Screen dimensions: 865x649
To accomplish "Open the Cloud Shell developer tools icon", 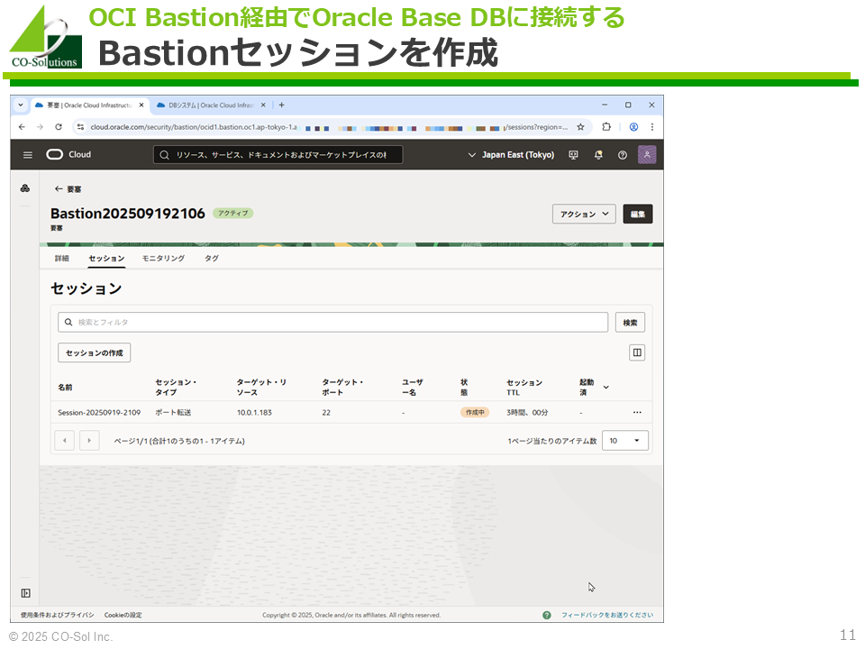I will click(x=573, y=155).
